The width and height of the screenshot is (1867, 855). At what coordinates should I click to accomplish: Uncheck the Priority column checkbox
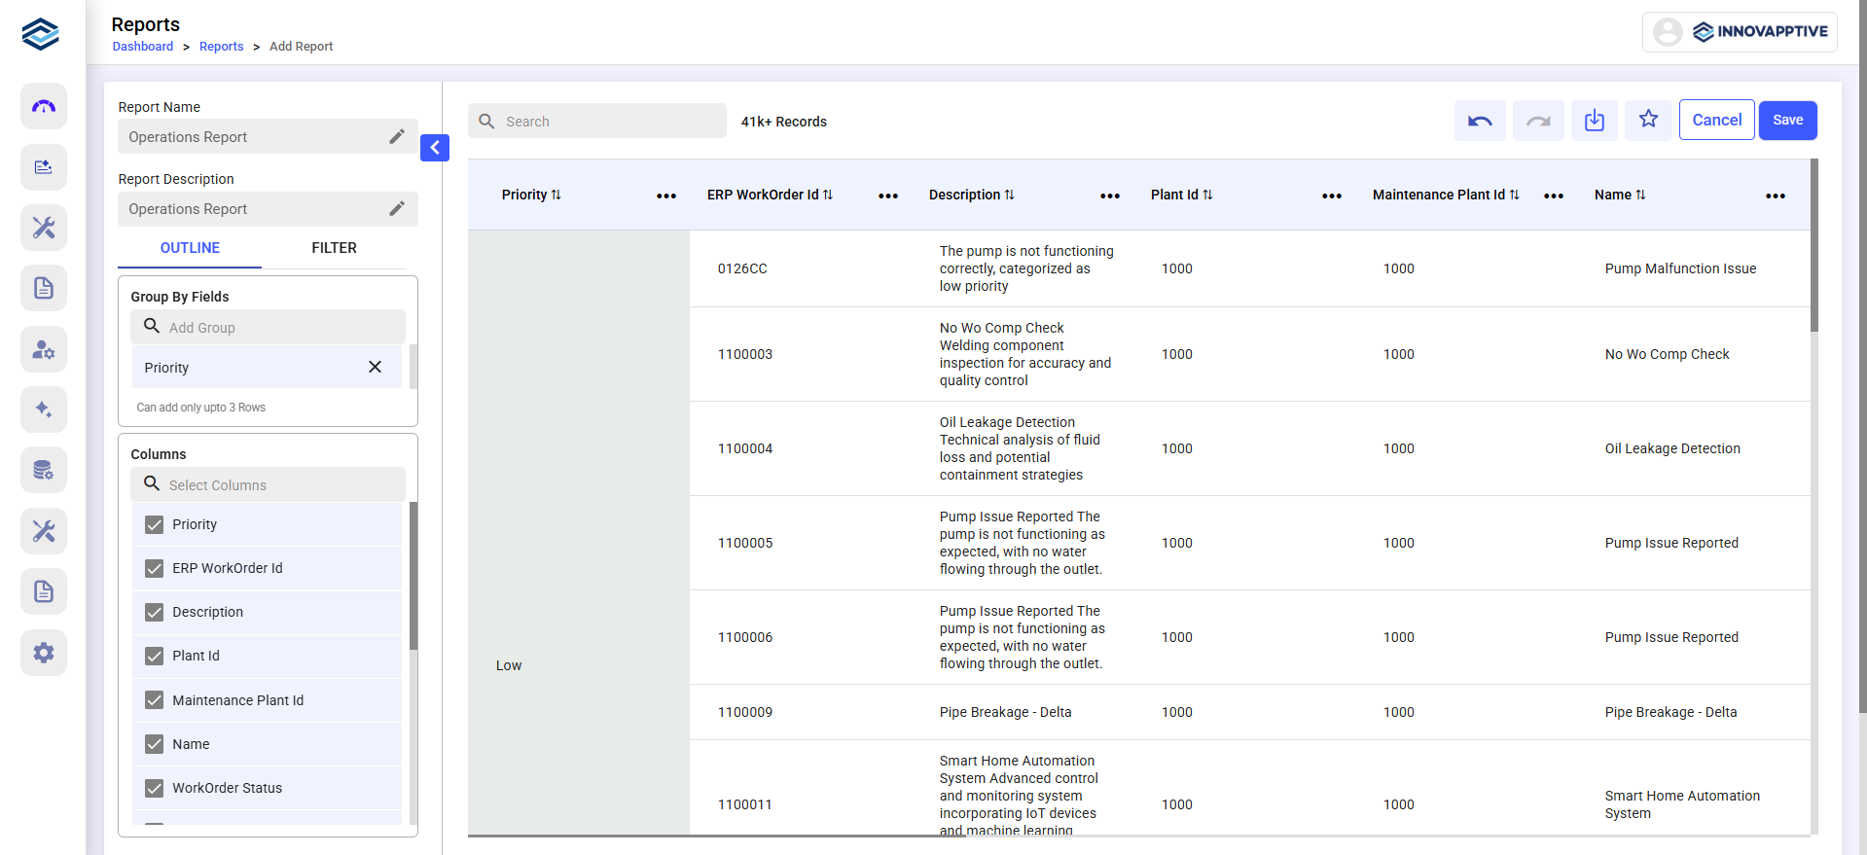tap(155, 525)
